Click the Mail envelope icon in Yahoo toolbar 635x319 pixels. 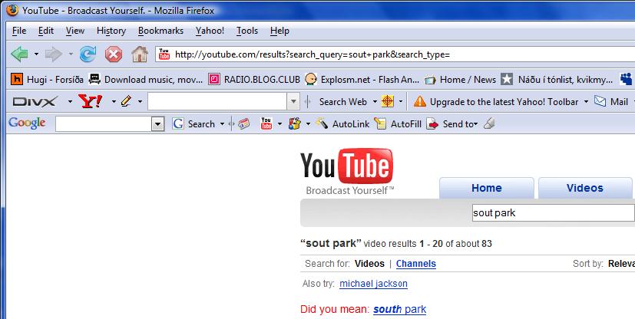[600, 101]
